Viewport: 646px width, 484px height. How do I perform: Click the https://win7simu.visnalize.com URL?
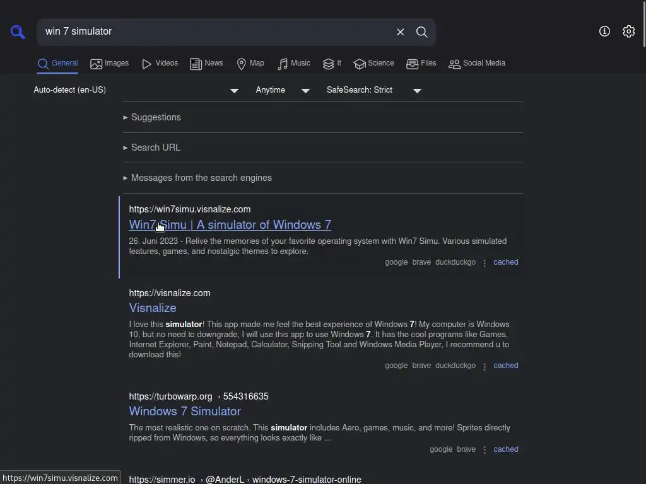pyautogui.click(x=189, y=209)
